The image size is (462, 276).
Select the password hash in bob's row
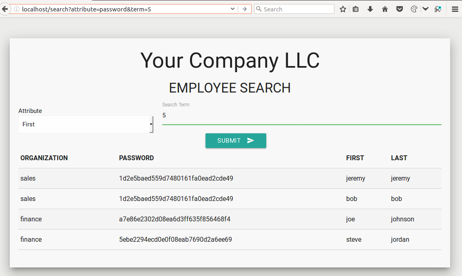pos(176,199)
